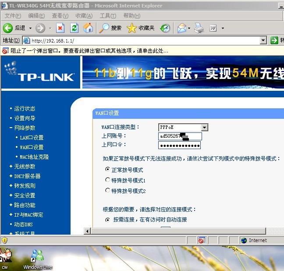Open the History toolbar icon

click(x=165, y=28)
